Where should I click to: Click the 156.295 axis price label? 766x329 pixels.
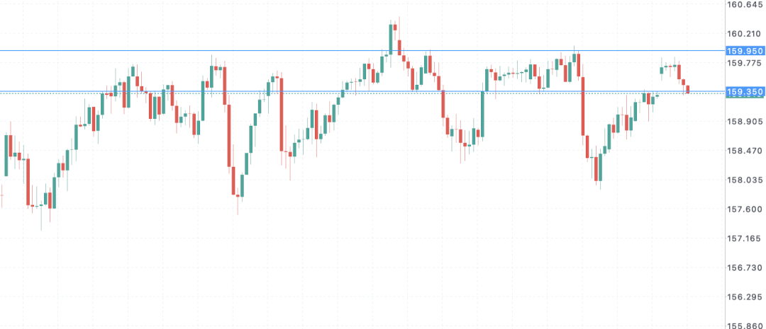tap(745, 297)
